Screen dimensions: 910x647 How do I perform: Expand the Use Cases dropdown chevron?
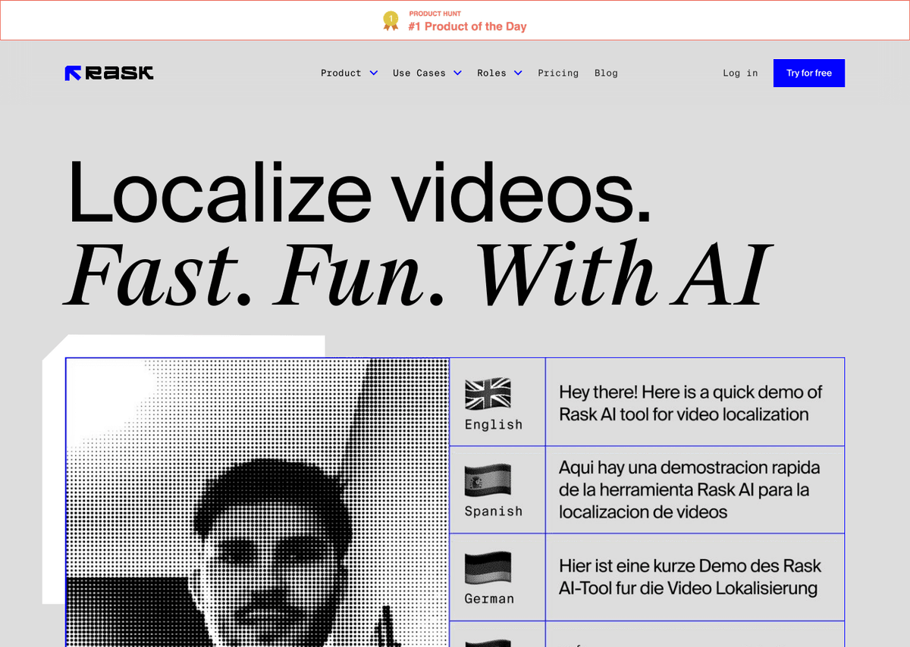click(x=457, y=73)
